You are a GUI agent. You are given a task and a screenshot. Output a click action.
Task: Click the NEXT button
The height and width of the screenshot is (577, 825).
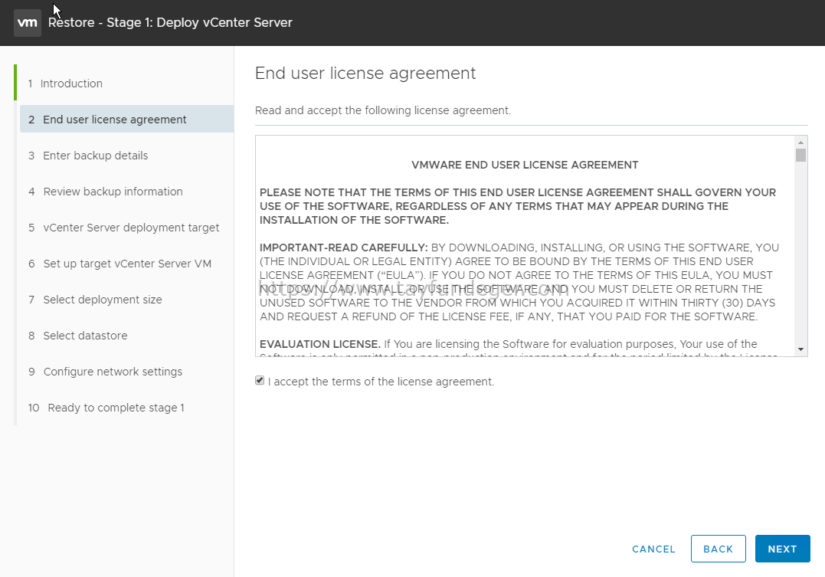[782, 549]
